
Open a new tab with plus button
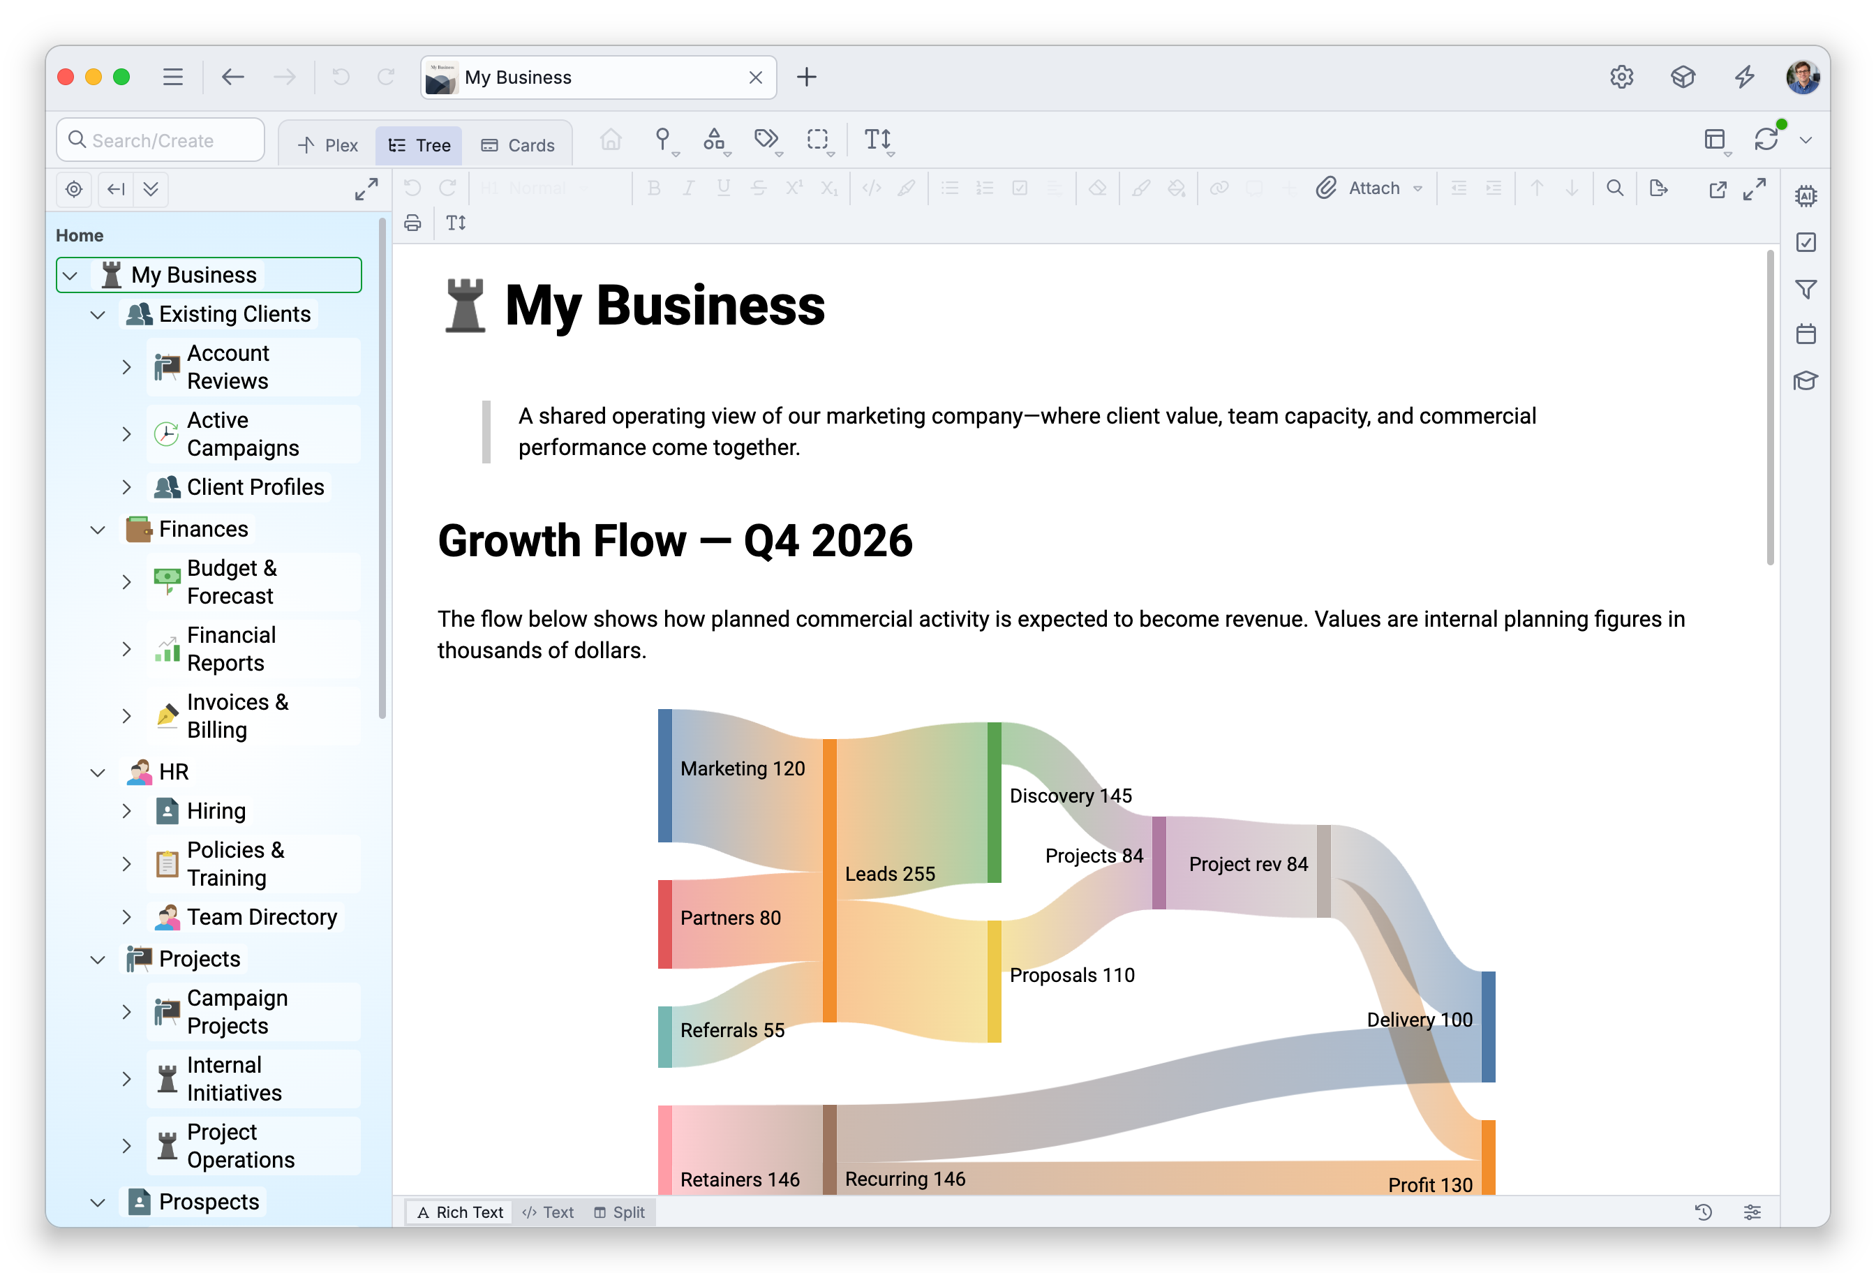click(x=806, y=77)
